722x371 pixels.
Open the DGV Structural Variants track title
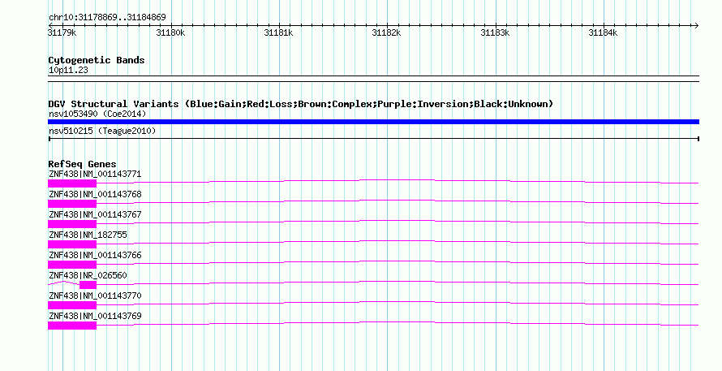coord(301,104)
